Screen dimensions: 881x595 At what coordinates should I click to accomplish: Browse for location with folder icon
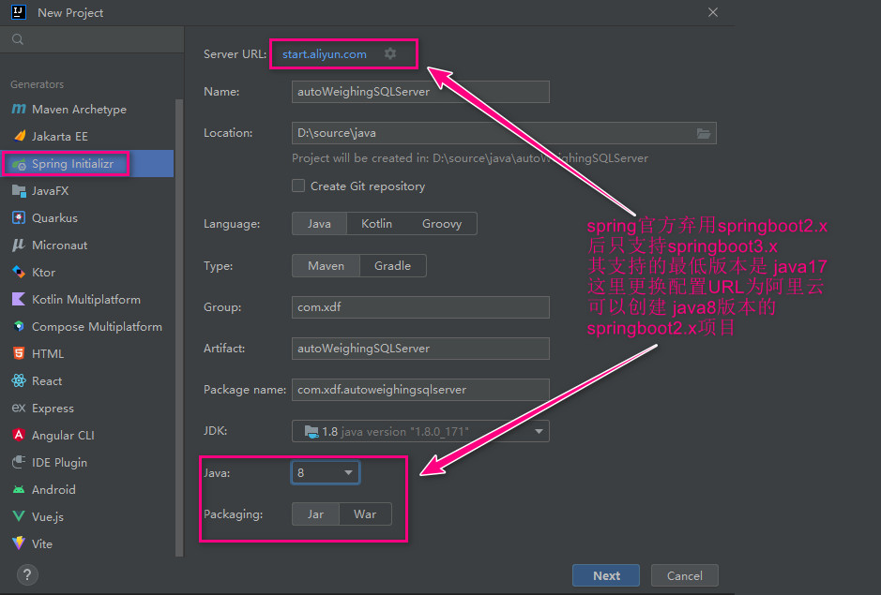[704, 133]
